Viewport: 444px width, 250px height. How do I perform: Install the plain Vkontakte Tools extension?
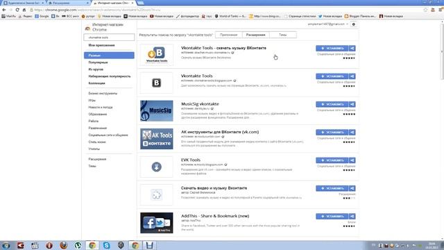coord(332,76)
